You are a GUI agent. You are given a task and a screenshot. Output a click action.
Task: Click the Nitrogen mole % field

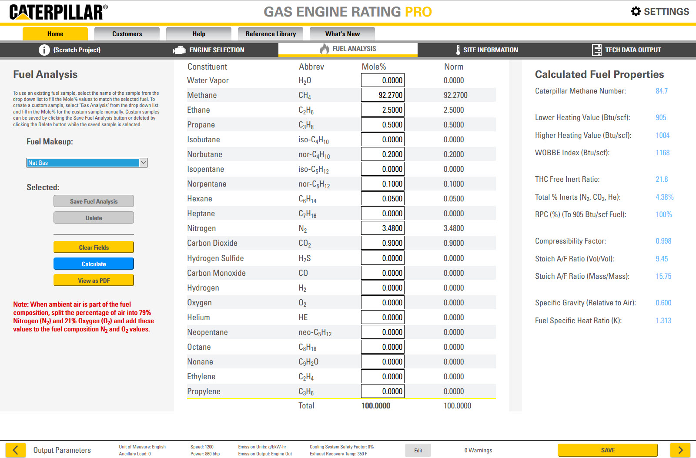point(383,228)
